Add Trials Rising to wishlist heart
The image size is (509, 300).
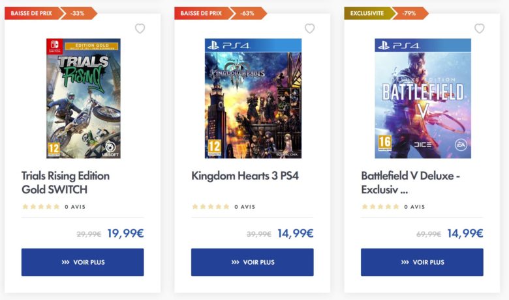[x=140, y=29]
